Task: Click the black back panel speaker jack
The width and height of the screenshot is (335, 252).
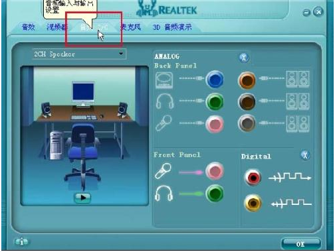Action: tap(247, 102)
